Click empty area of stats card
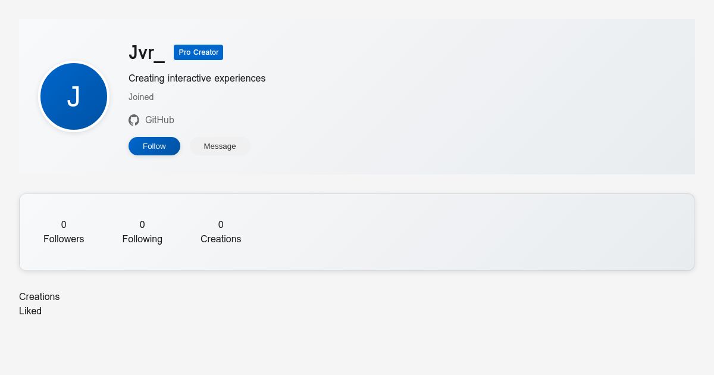 click(x=464, y=232)
